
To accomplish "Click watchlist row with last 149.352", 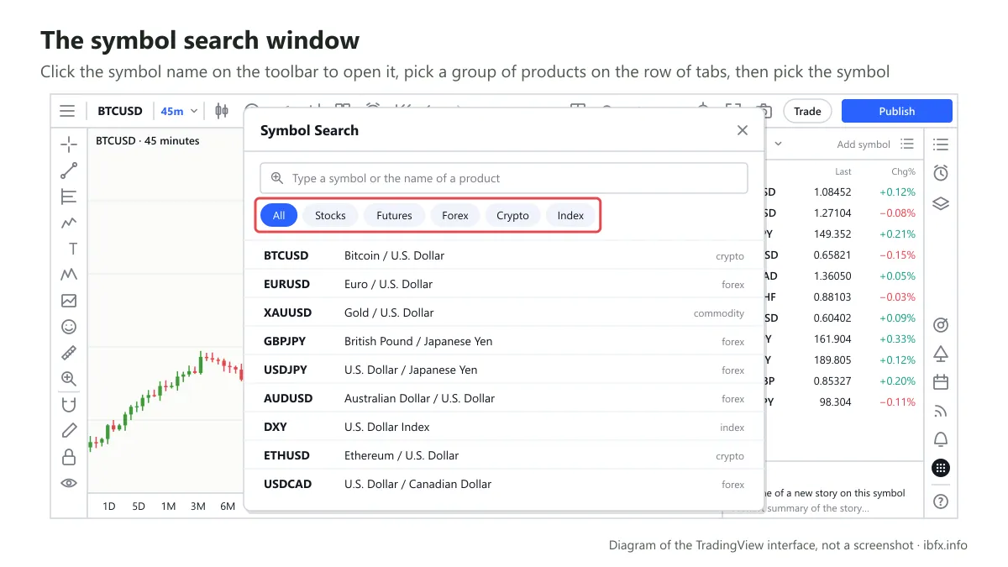I will [843, 234].
